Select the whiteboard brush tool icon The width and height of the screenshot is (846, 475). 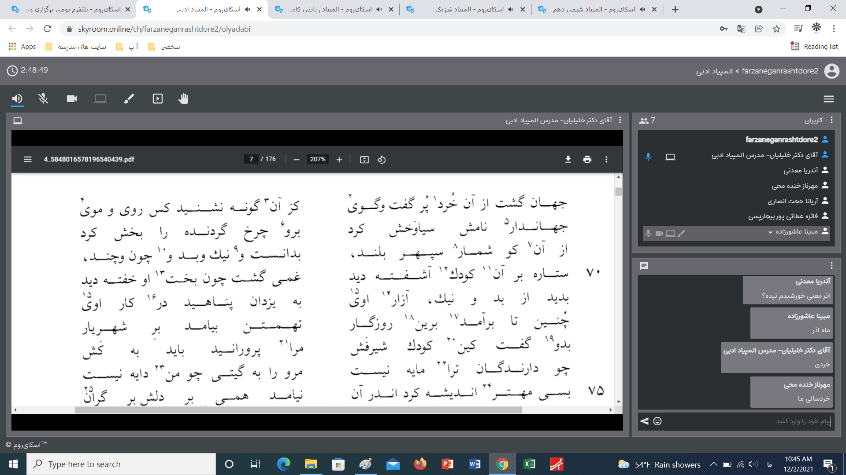tap(129, 99)
